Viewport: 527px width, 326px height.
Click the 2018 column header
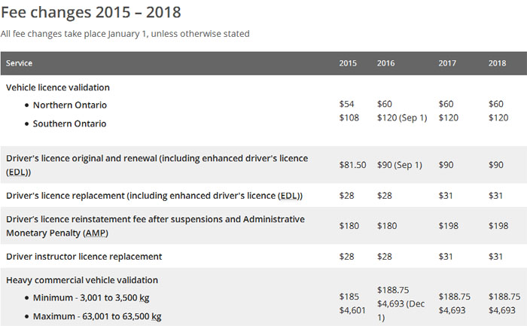click(x=498, y=63)
